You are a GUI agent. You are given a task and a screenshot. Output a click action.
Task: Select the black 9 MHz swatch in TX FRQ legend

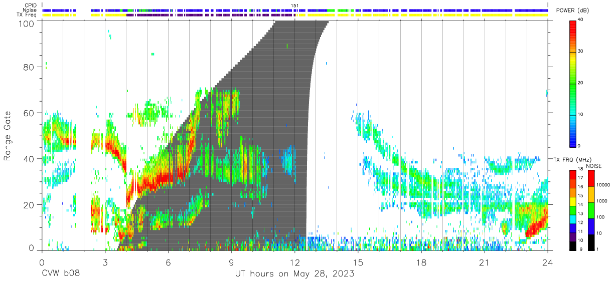pyautogui.click(x=573, y=246)
